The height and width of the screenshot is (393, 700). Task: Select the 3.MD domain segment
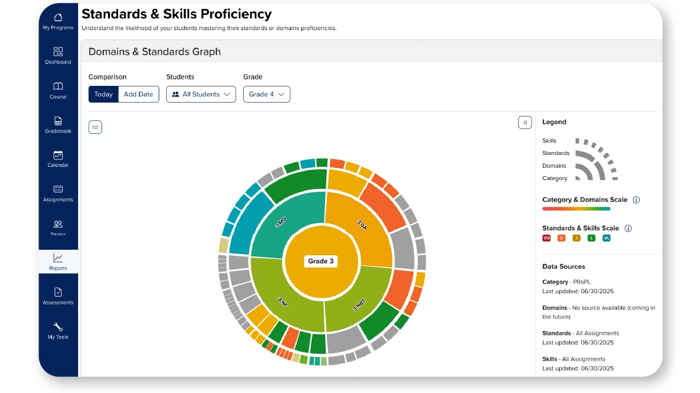pos(282,224)
